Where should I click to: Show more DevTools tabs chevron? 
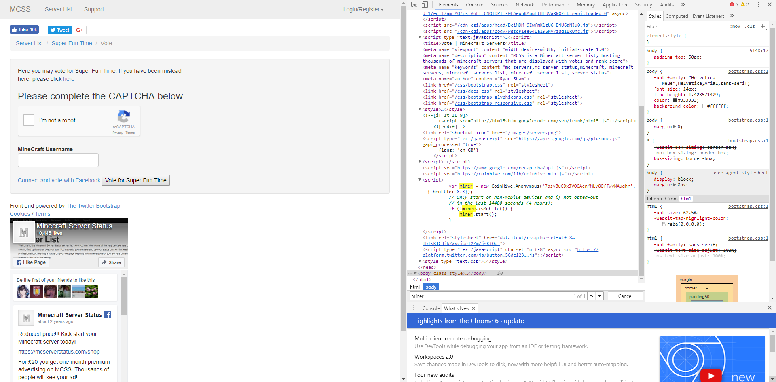(x=683, y=4)
